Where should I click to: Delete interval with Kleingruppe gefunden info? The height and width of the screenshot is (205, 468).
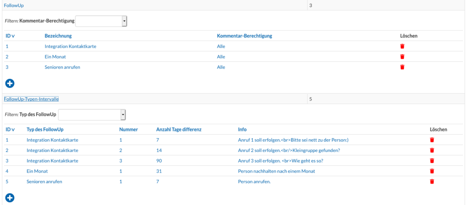click(x=432, y=150)
